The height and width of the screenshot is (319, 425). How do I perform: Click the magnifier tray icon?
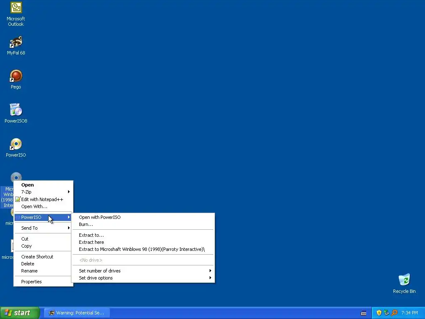click(x=394, y=313)
